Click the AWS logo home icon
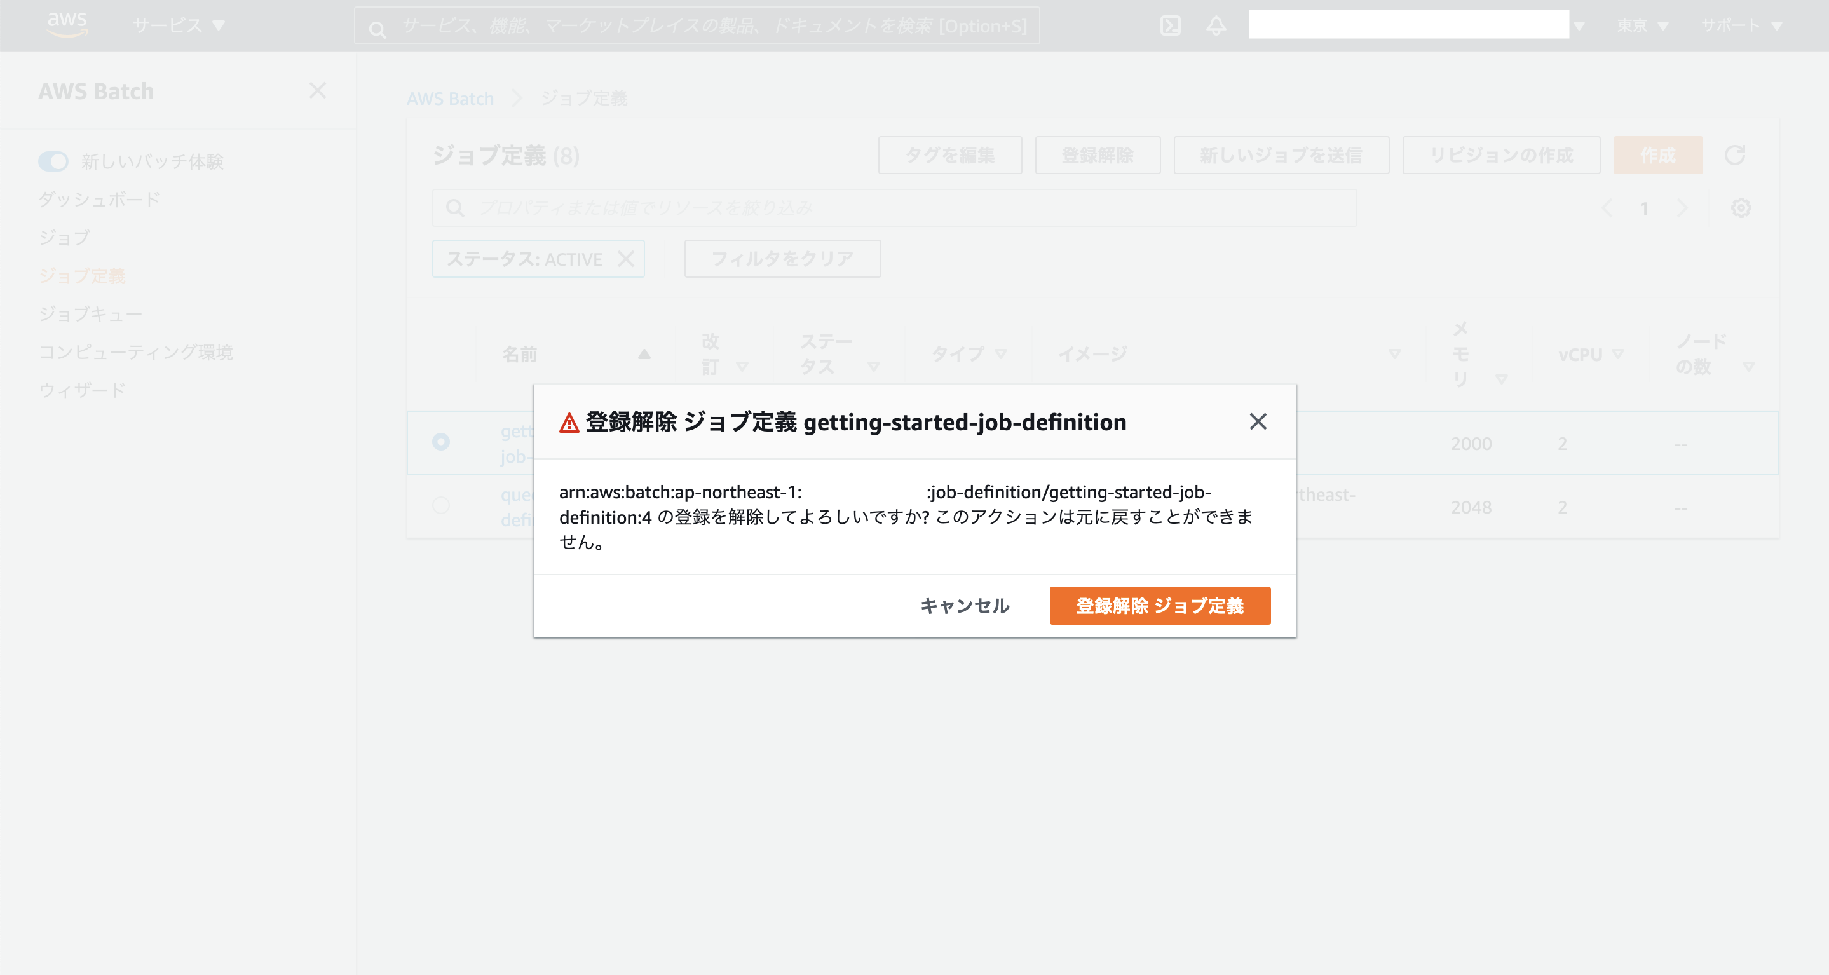 pyautogui.click(x=67, y=25)
